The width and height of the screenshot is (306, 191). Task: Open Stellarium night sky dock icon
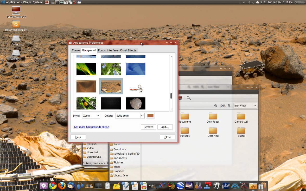189,186
